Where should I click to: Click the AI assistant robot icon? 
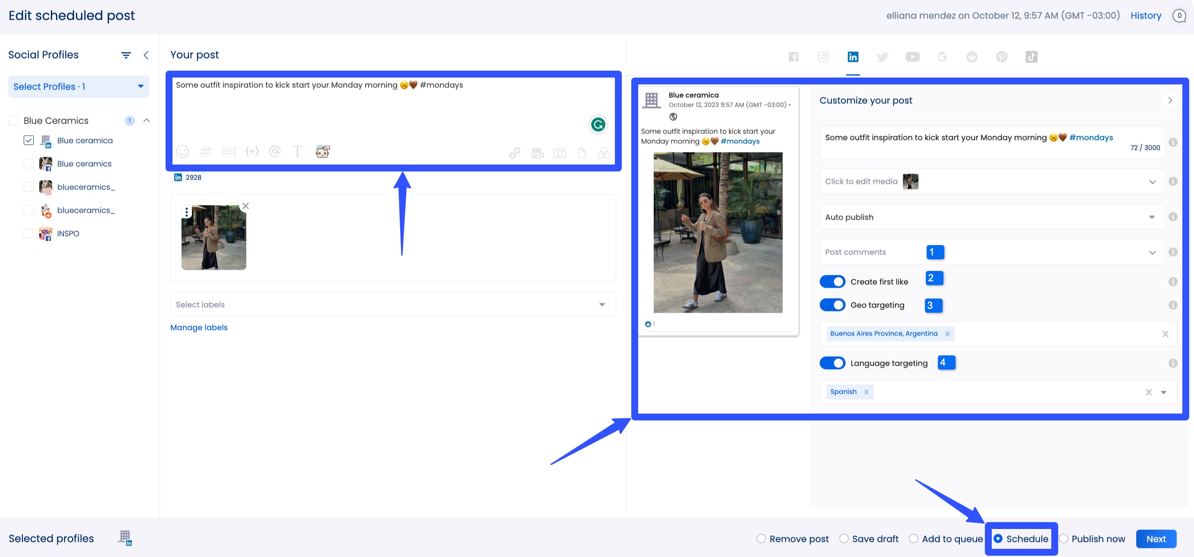point(322,151)
